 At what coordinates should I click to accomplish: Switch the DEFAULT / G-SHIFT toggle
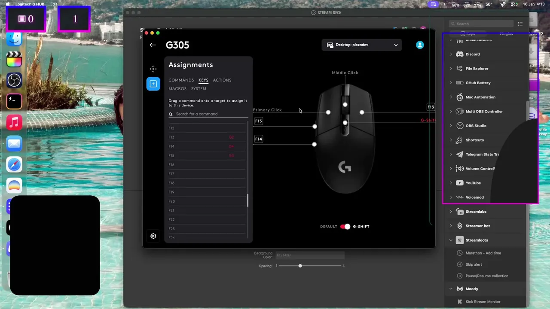coord(345,227)
